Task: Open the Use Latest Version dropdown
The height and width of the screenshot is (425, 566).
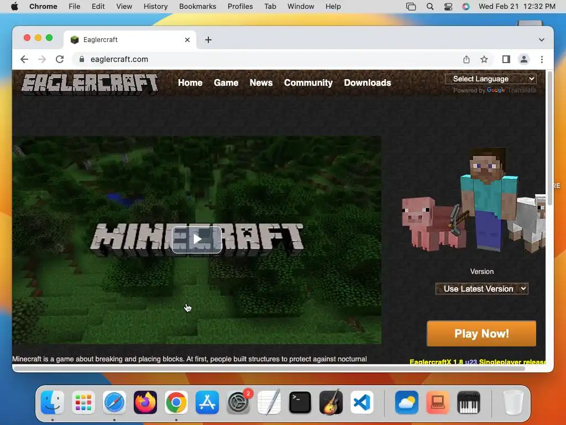Action: pyautogui.click(x=481, y=289)
